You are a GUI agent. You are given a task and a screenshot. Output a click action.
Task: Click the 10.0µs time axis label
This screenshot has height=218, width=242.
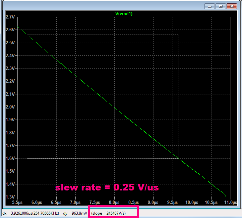pos(192,202)
